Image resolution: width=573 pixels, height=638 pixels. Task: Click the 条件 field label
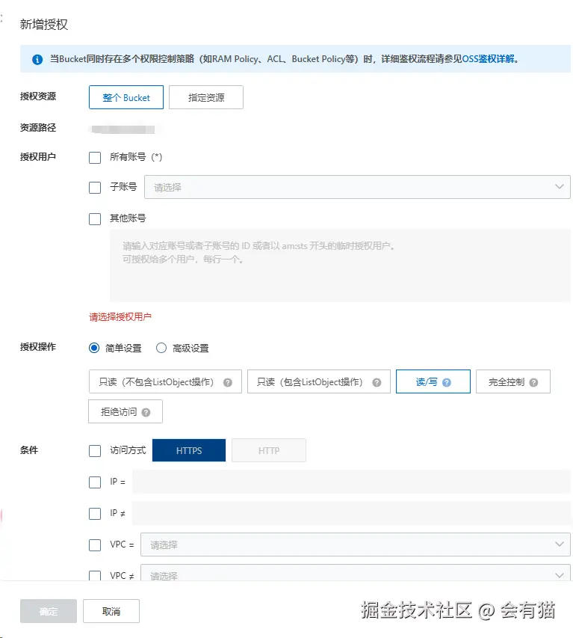coord(29,450)
